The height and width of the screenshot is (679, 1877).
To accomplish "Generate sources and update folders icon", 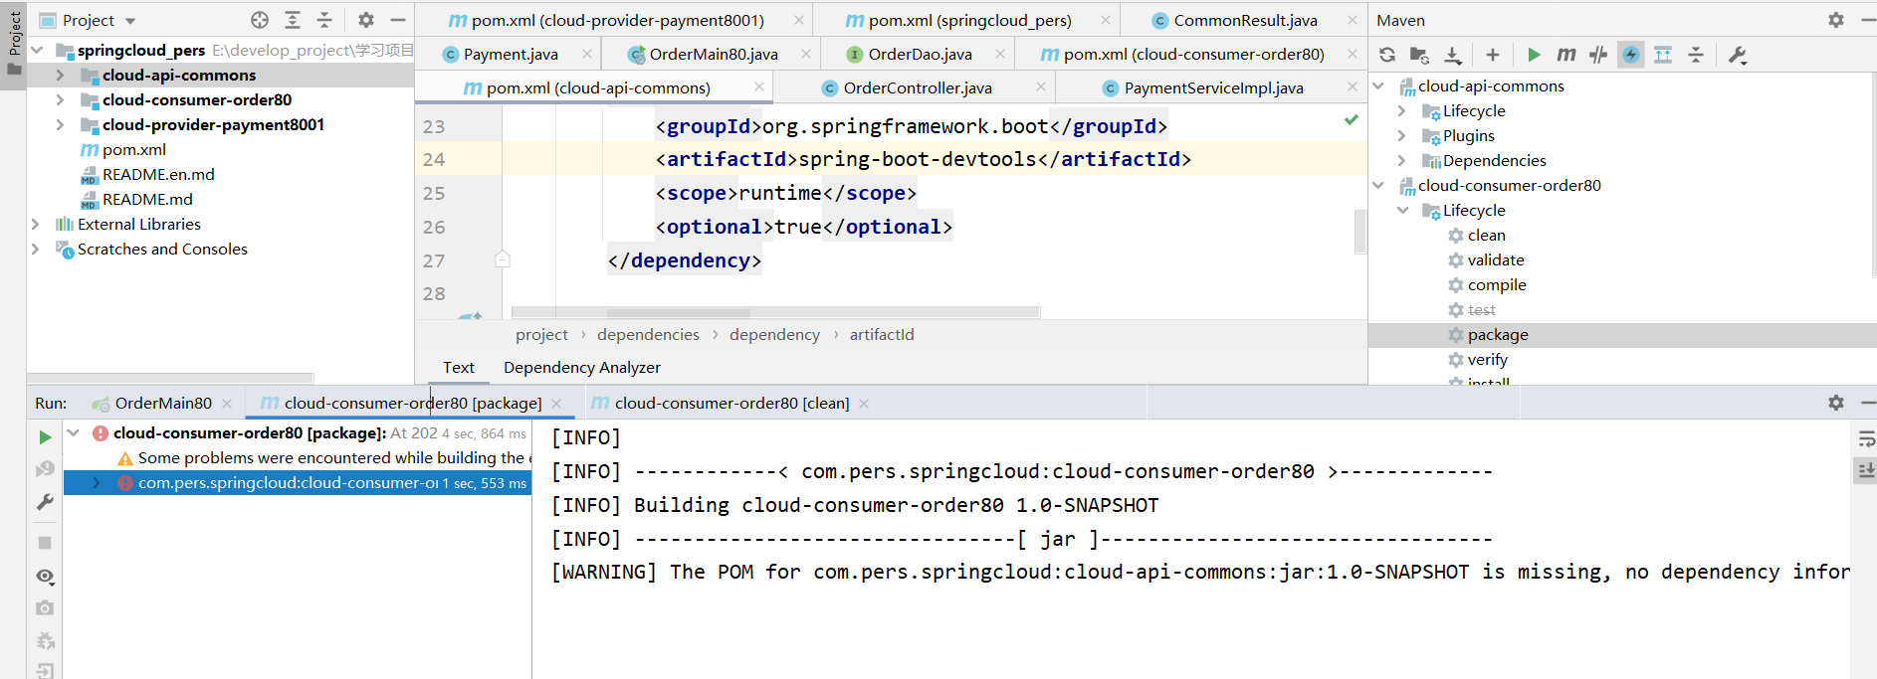I will (x=1420, y=55).
